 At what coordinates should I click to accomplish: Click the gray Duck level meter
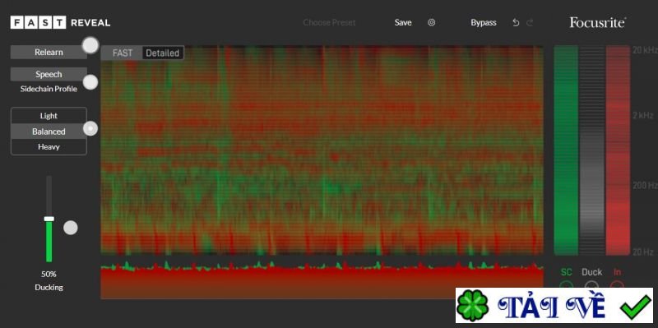(591, 150)
